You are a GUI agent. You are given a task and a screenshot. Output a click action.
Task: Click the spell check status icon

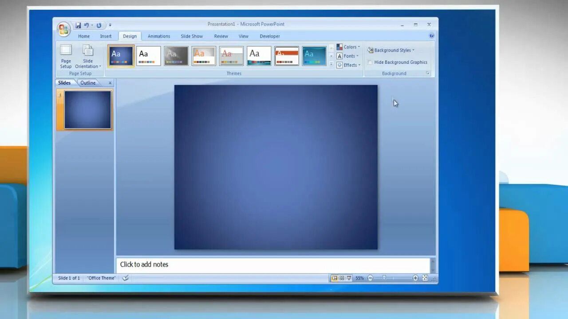(x=126, y=278)
